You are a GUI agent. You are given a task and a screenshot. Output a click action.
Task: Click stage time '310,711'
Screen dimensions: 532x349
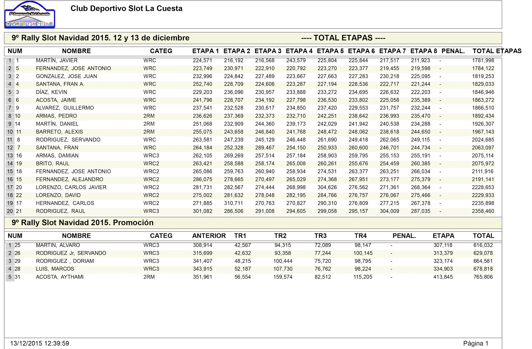coord(234,203)
